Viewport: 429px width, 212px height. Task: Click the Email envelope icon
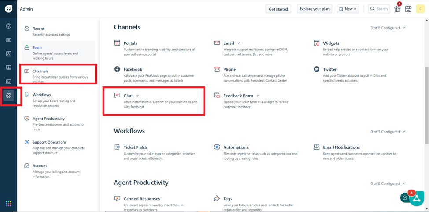tap(217, 43)
